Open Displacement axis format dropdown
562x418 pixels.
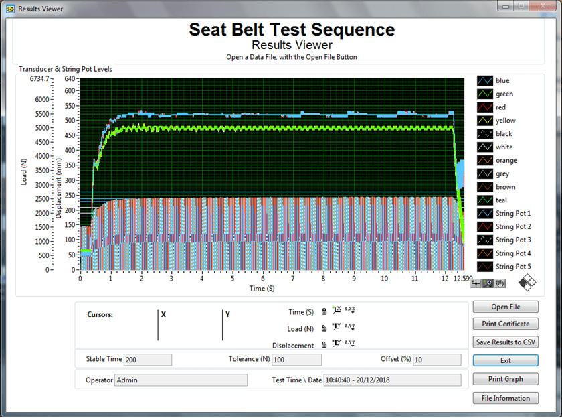(x=349, y=344)
